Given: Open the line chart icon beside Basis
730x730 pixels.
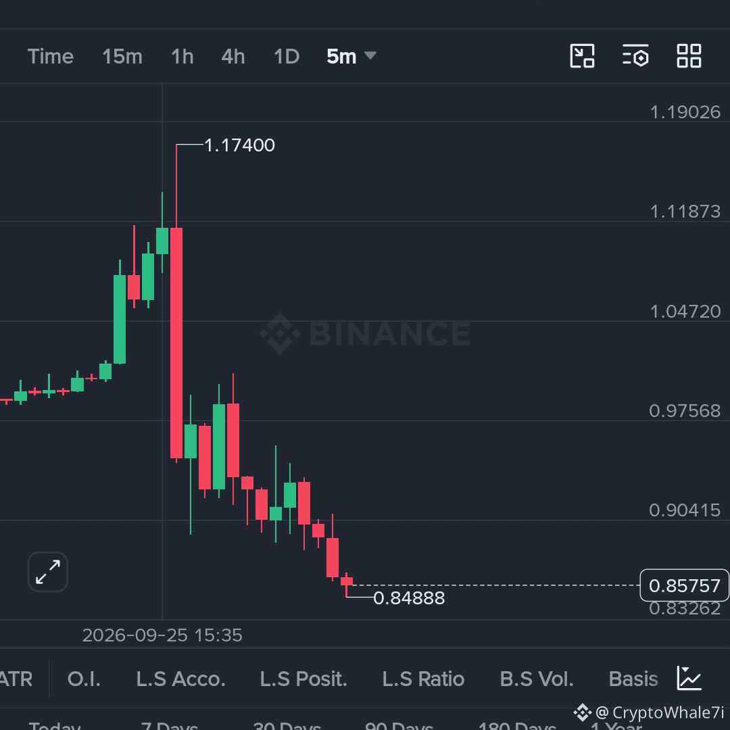Looking at the screenshot, I should 689,679.
